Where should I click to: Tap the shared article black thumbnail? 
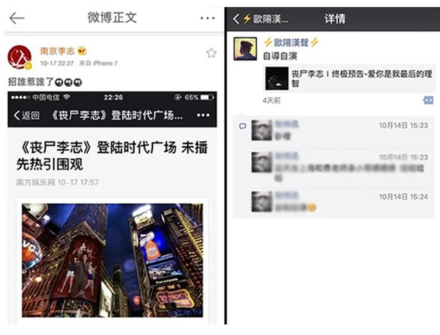pyautogui.click(x=277, y=78)
